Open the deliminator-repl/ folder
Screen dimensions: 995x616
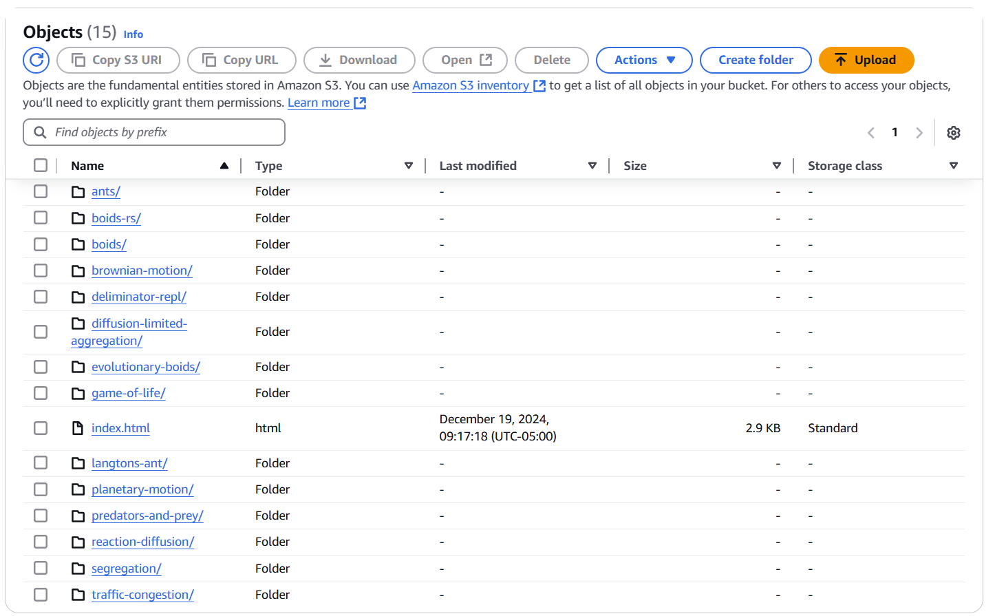(139, 297)
